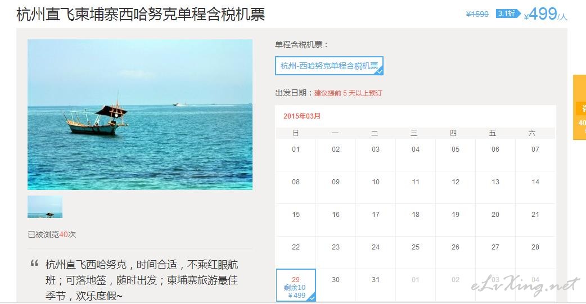Image resolution: width=586 pixels, height=304 pixels.
Task: Select March 29 with ¥499 price
Action: [296, 285]
